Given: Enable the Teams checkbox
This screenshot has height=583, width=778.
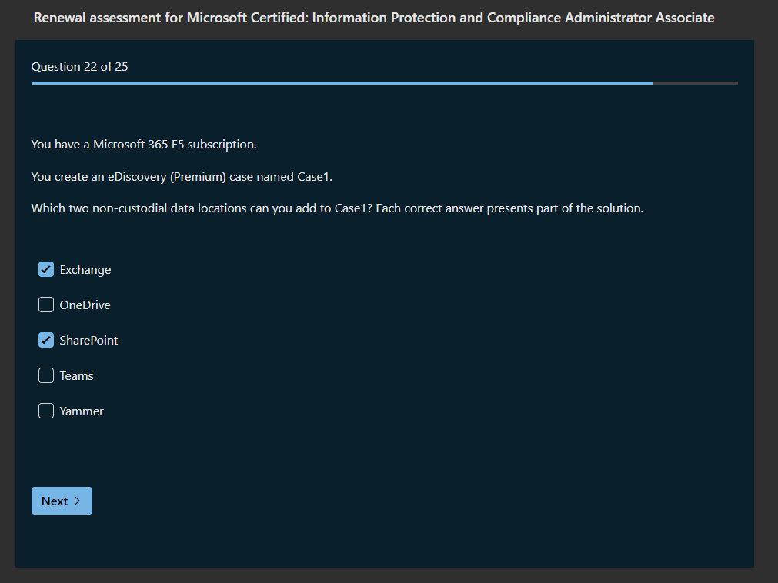Looking at the screenshot, I should pyautogui.click(x=46, y=375).
